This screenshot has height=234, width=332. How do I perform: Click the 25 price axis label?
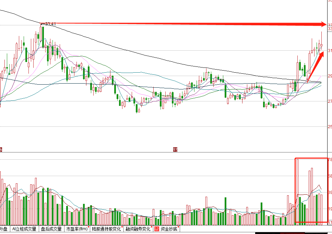coord(330,127)
